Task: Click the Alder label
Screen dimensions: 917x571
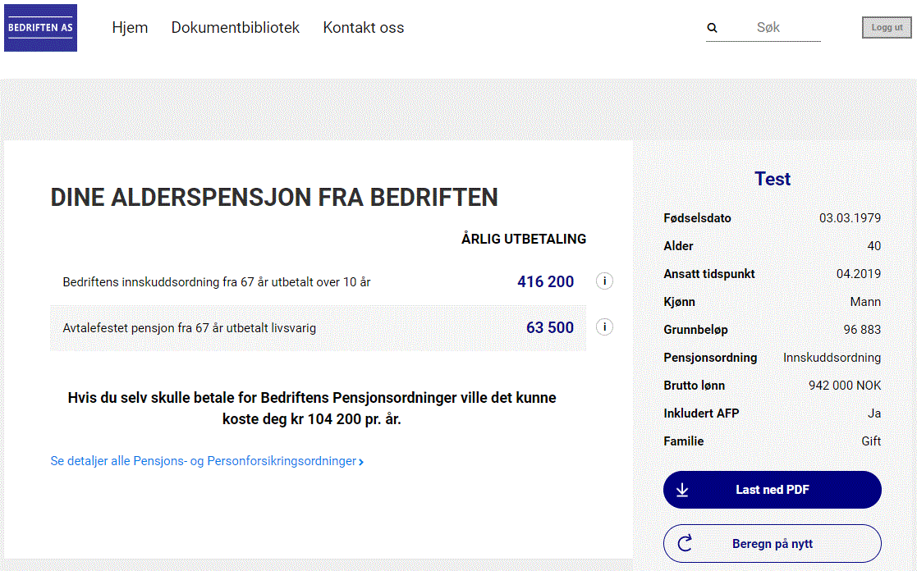Action: 678,246
